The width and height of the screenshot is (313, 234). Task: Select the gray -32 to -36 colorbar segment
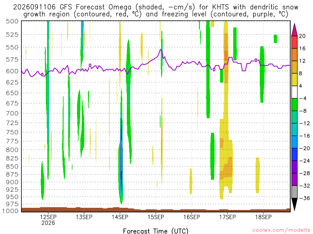pyautogui.click(x=294, y=192)
